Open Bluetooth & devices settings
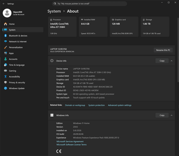This screenshot has height=156, width=179. coord(23,36)
